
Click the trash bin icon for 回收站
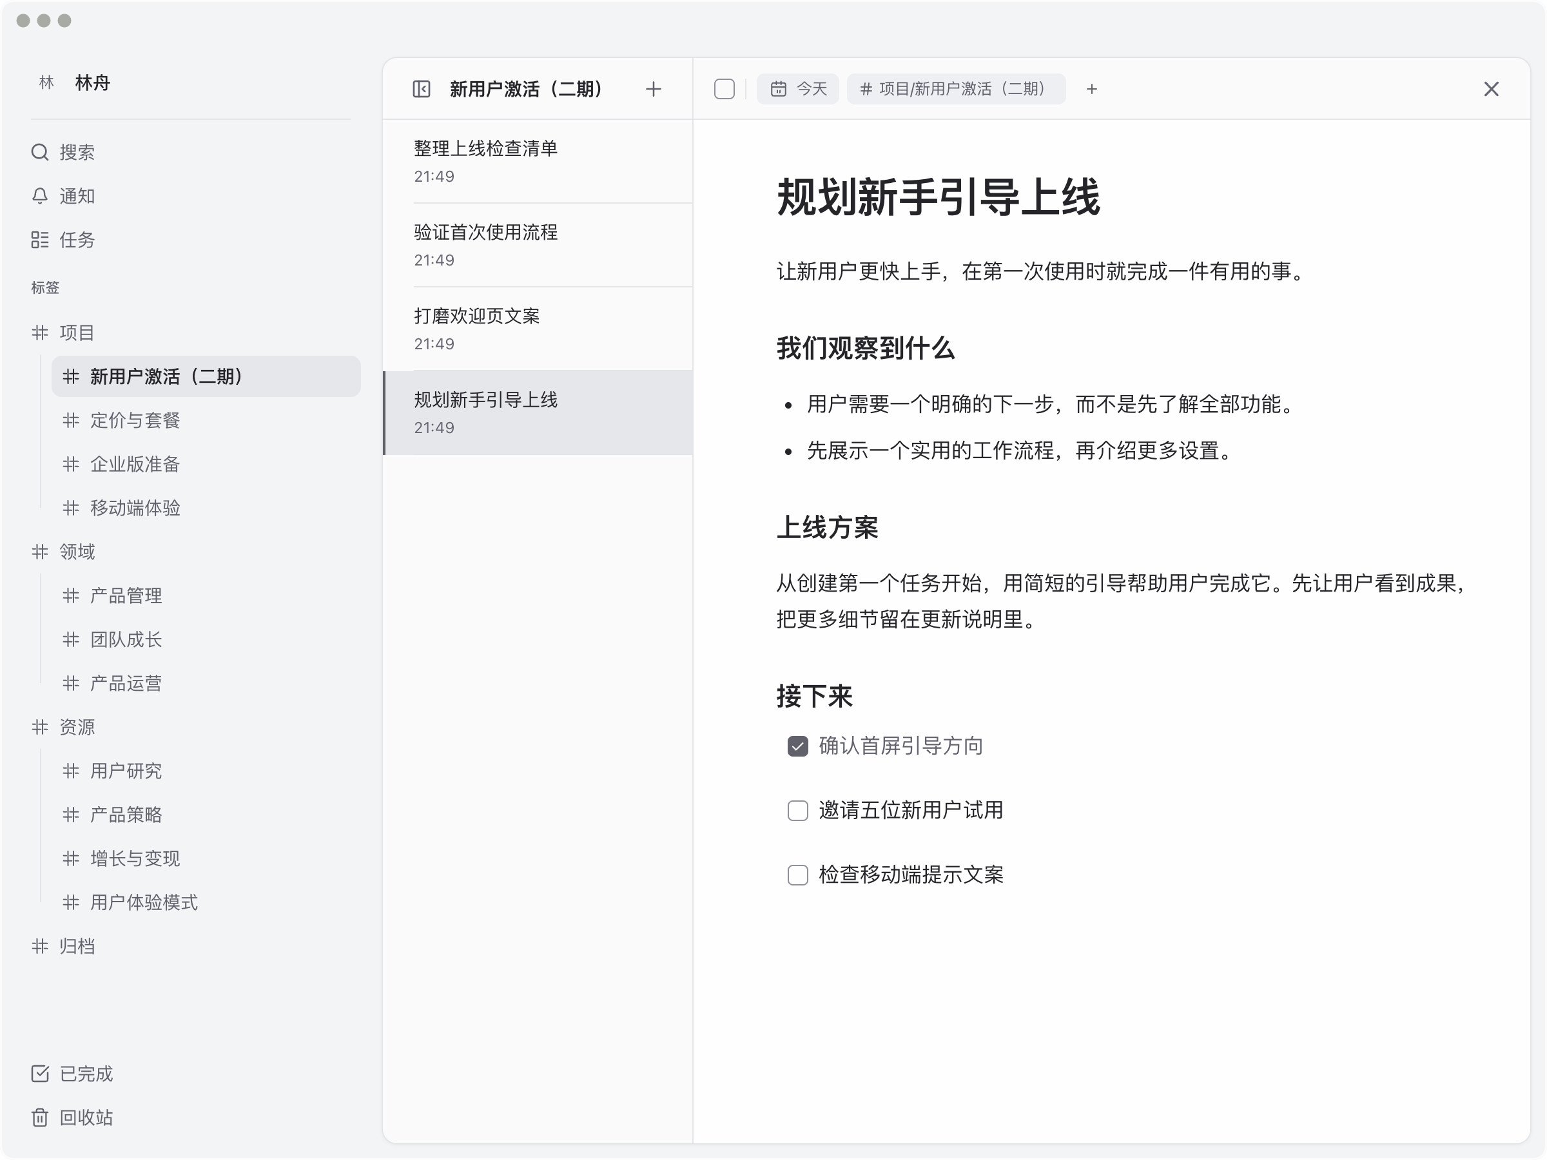tap(40, 1117)
